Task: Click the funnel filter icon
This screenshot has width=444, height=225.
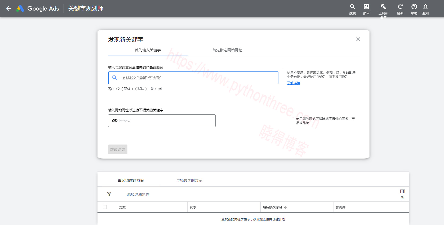Action: click(x=109, y=194)
